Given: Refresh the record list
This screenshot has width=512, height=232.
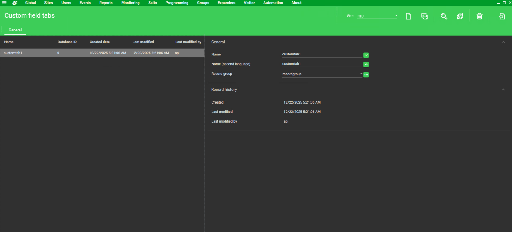Looking at the screenshot, I should (x=460, y=16).
